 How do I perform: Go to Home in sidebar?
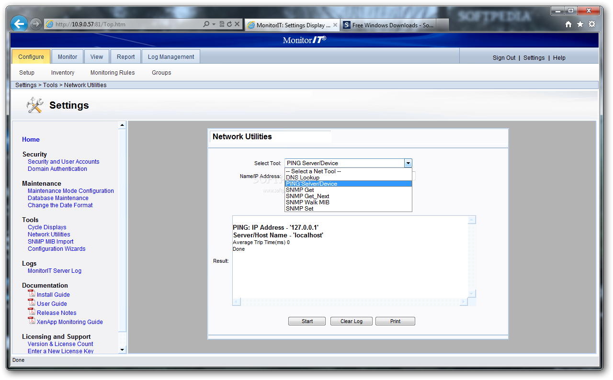click(31, 140)
